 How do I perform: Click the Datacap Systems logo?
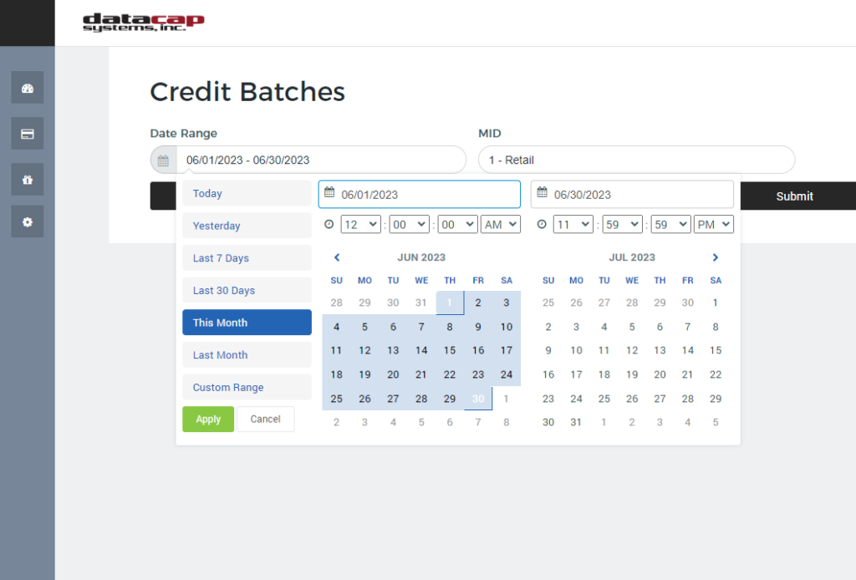click(x=142, y=23)
